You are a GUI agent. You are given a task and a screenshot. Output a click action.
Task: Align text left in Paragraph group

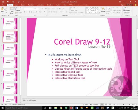[49, 12]
